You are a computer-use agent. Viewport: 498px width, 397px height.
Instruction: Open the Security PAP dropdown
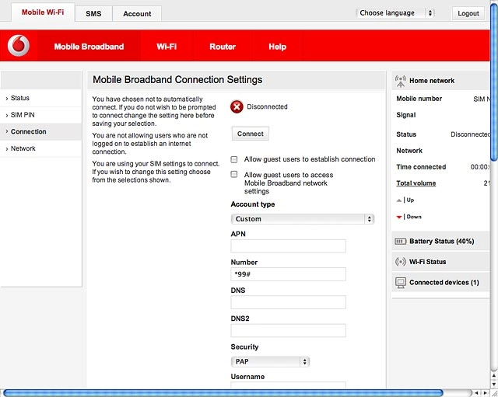270,361
